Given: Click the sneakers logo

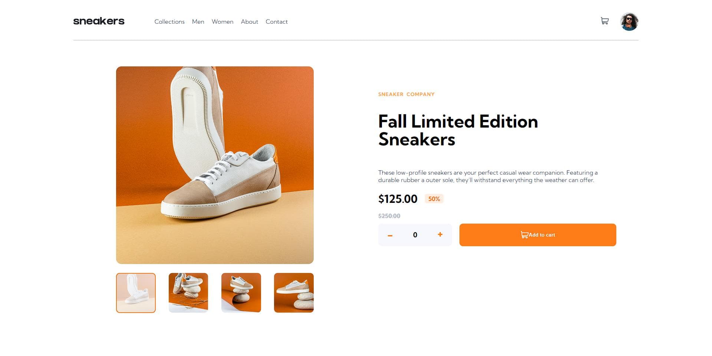Looking at the screenshot, I should click(99, 21).
